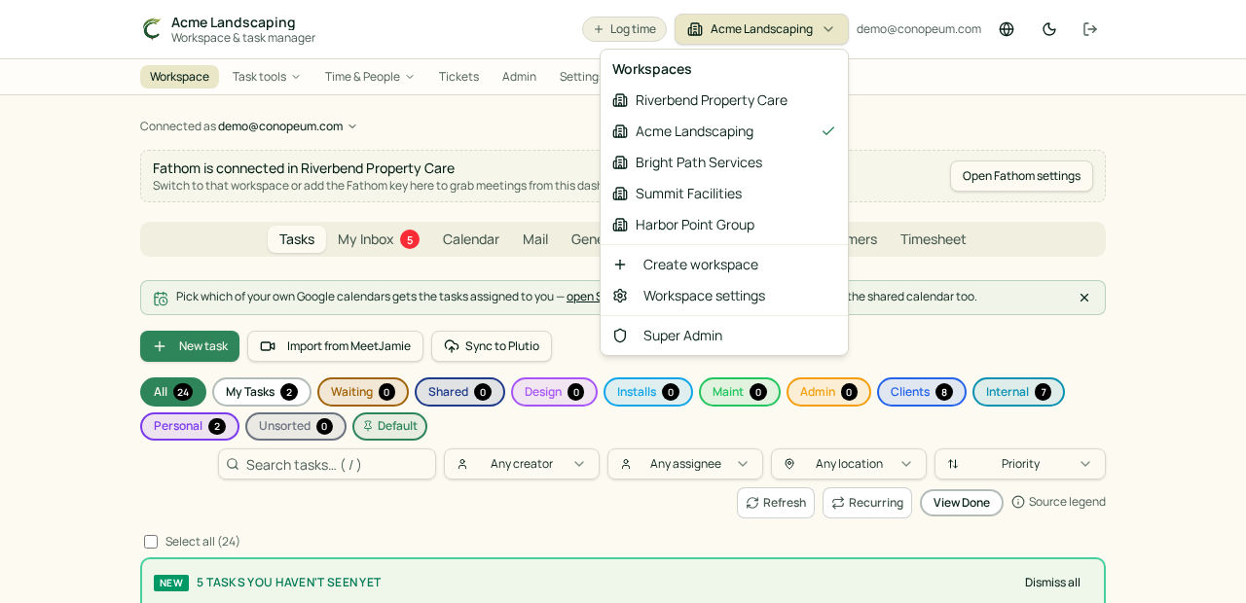Screen dimensions: 1246x603
Task: Open the globe language icon
Action: pyautogui.click(x=1007, y=29)
